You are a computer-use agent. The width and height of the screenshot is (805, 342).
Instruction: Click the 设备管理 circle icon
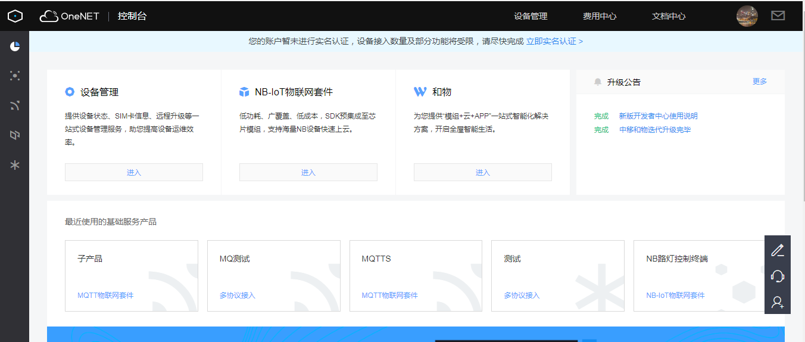(70, 92)
